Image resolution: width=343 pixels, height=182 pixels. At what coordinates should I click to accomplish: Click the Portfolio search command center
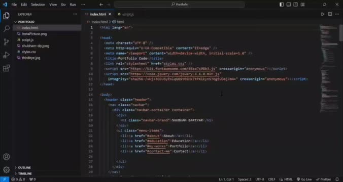click(x=179, y=5)
